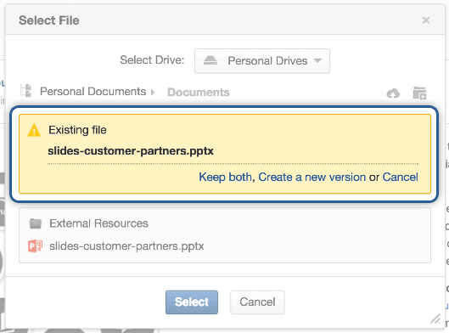
Task: Click the Personal Documents breadcrumb
Action: pos(93,92)
